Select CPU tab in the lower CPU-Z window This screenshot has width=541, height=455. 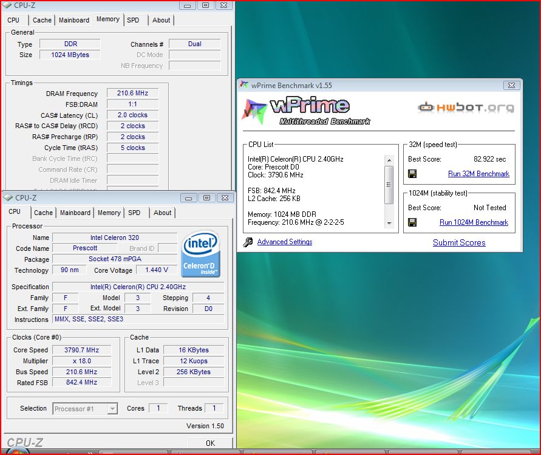(x=15, y=211)
